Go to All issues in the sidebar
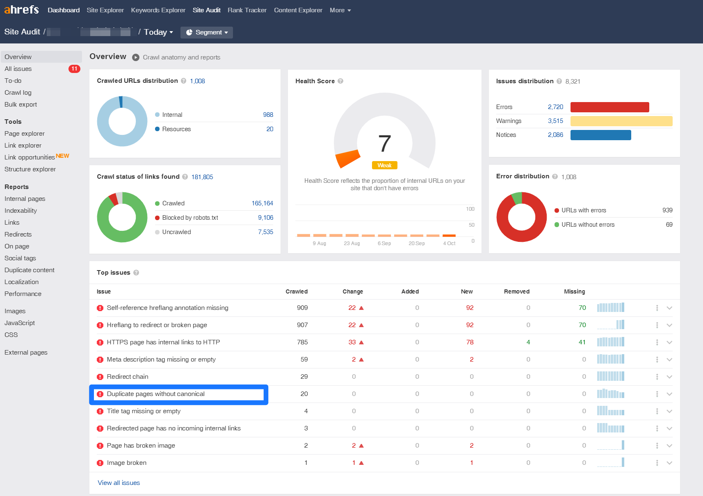The height and width of the screenshot is (496, 703). tap(18, 69)
